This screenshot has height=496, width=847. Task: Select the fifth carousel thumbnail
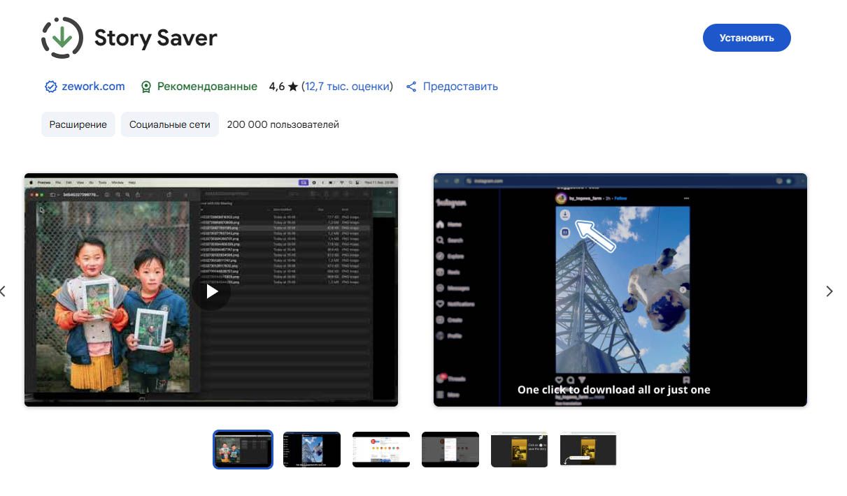click(x=520, y=449)
